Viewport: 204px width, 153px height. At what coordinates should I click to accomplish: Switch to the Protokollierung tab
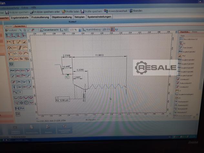pos(41,17)
